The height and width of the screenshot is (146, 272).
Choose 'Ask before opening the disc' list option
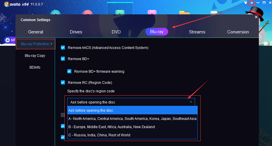pyautogui.click(x=132, y=110)
